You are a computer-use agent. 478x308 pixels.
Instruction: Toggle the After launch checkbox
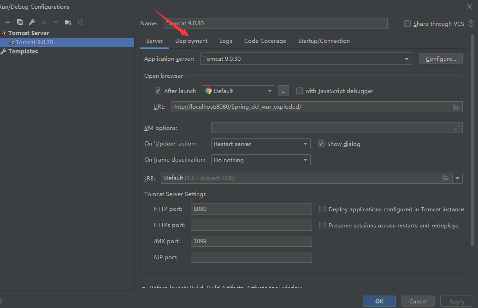[158, 91]
